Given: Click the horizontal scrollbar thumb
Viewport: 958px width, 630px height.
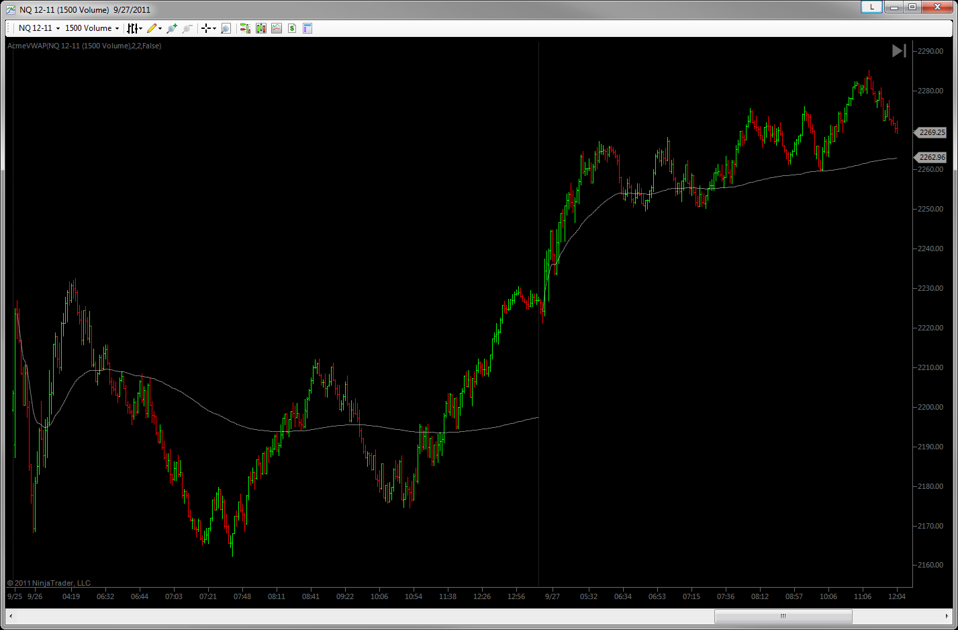Looking at the screenshot, I should click(x=783, y=616).
